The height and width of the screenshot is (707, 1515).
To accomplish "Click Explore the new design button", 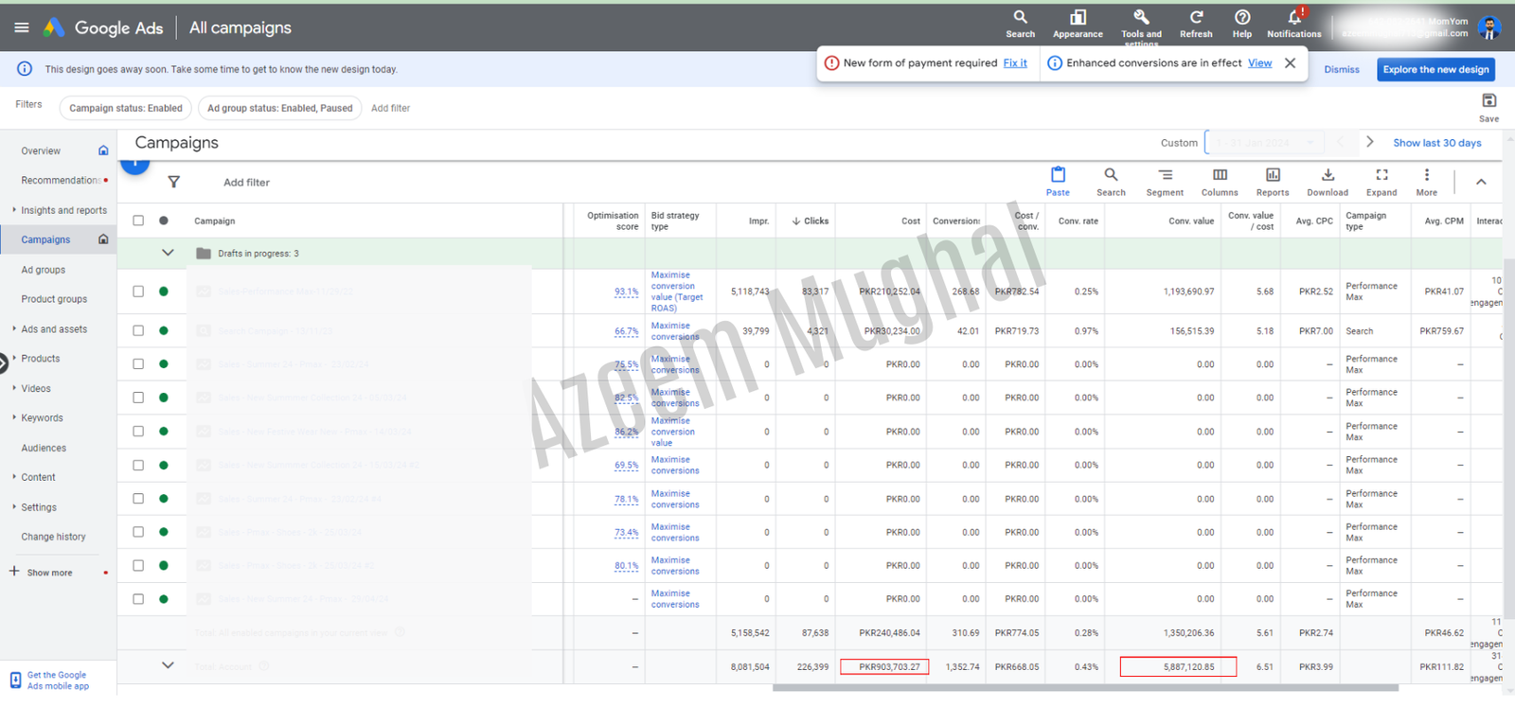I will [x=1435, y=69].
